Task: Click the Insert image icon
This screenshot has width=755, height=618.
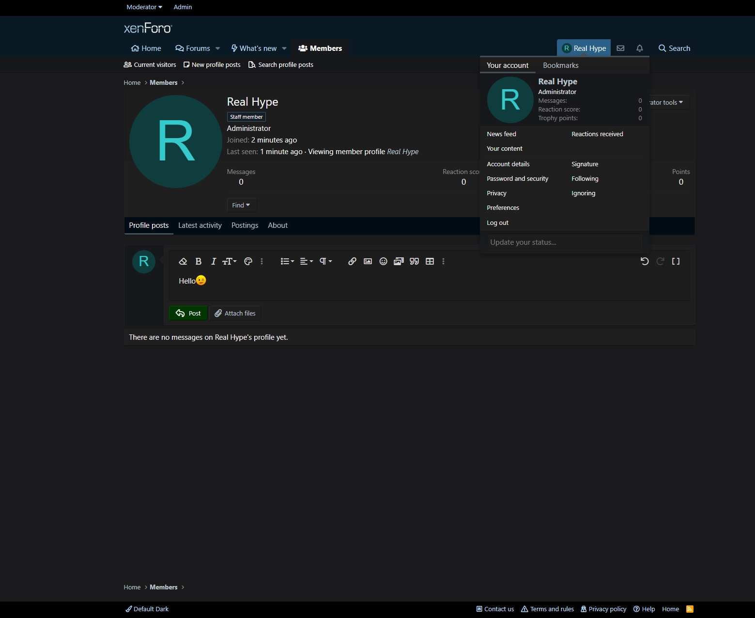Action: (x=368, y=261)
